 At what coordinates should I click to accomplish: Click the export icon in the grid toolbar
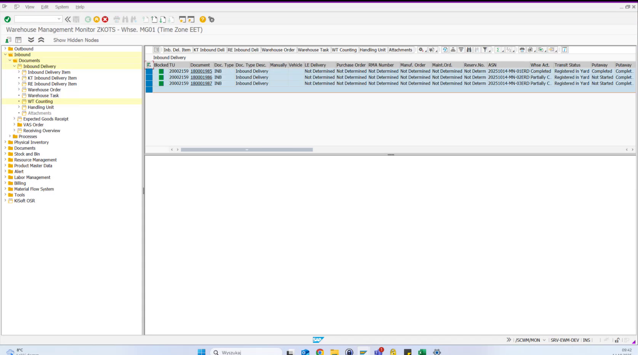click(x=541, y=50)
